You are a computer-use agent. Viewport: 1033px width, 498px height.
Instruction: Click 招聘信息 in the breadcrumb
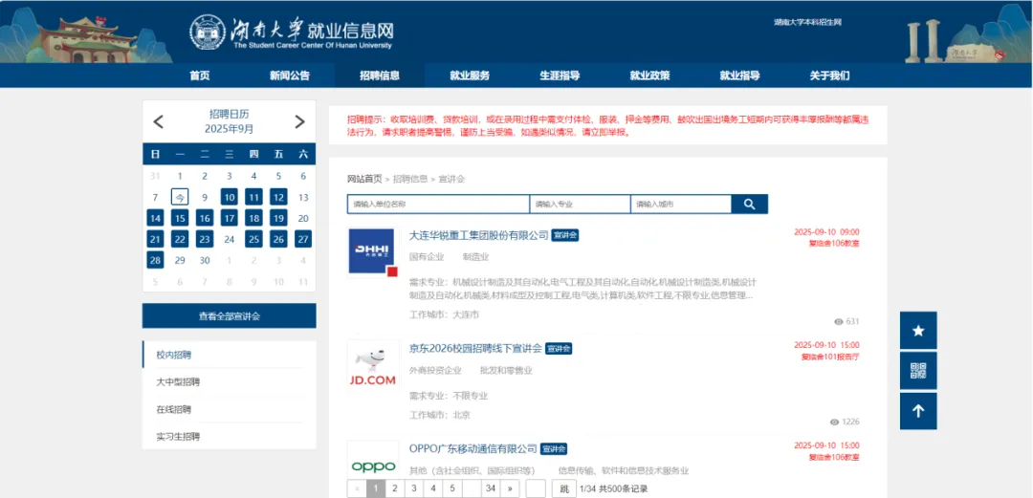point(410,179)
